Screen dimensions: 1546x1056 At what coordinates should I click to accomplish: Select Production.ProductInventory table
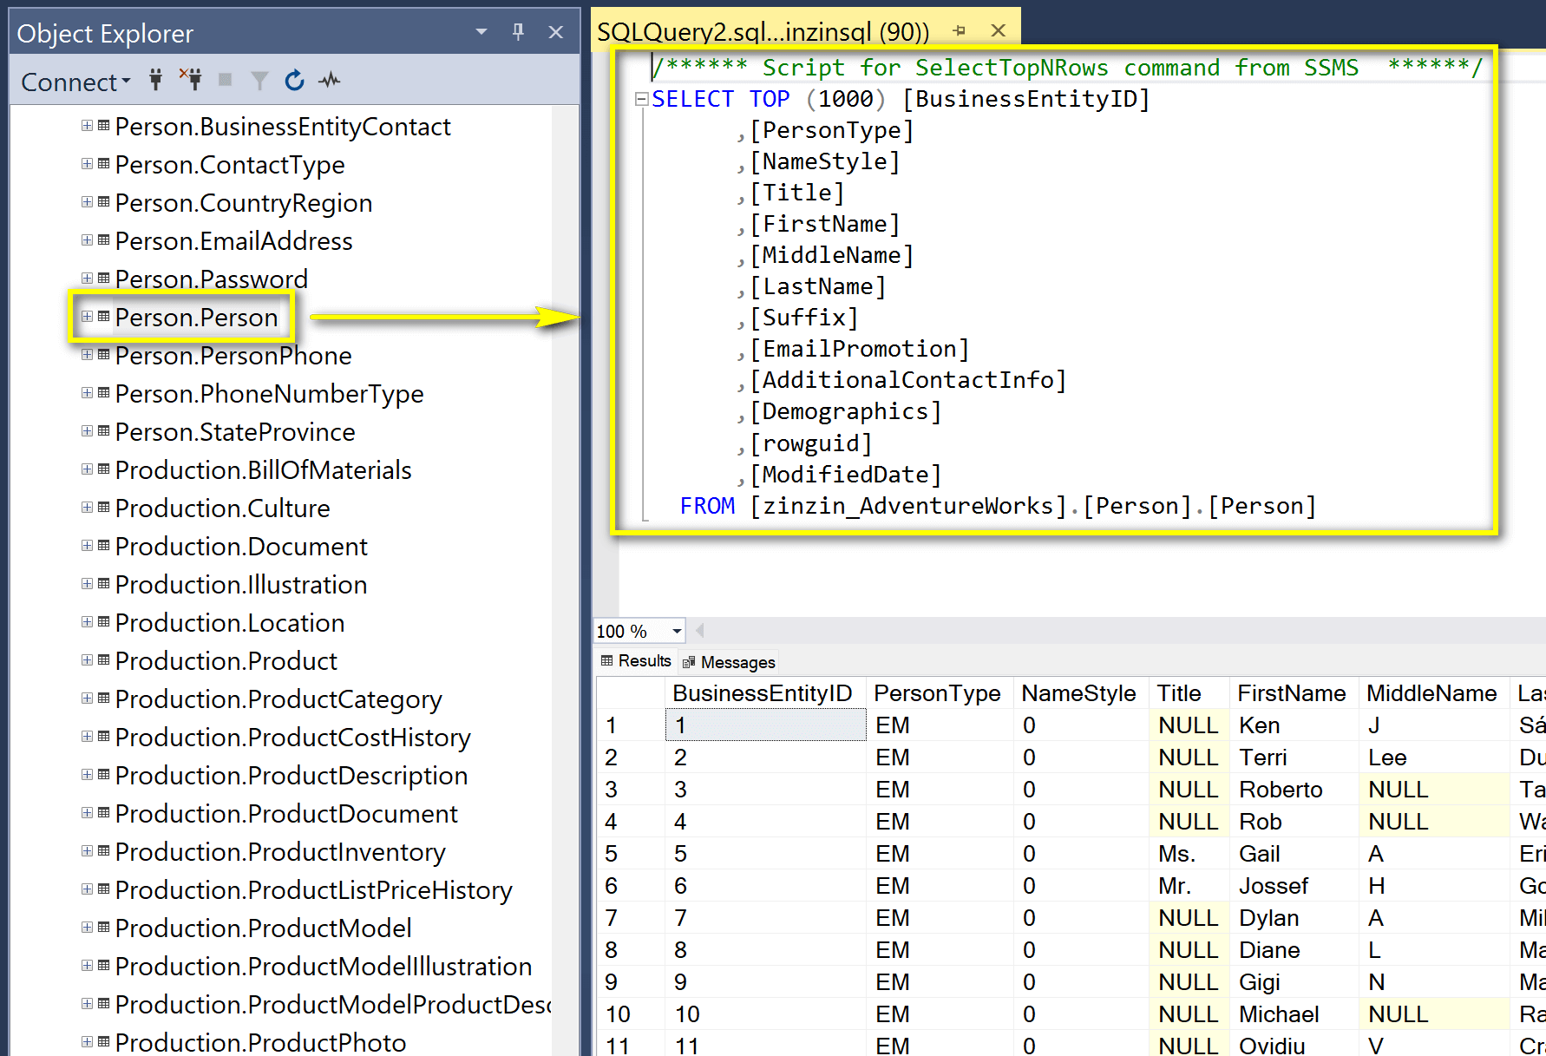[280, 852]
